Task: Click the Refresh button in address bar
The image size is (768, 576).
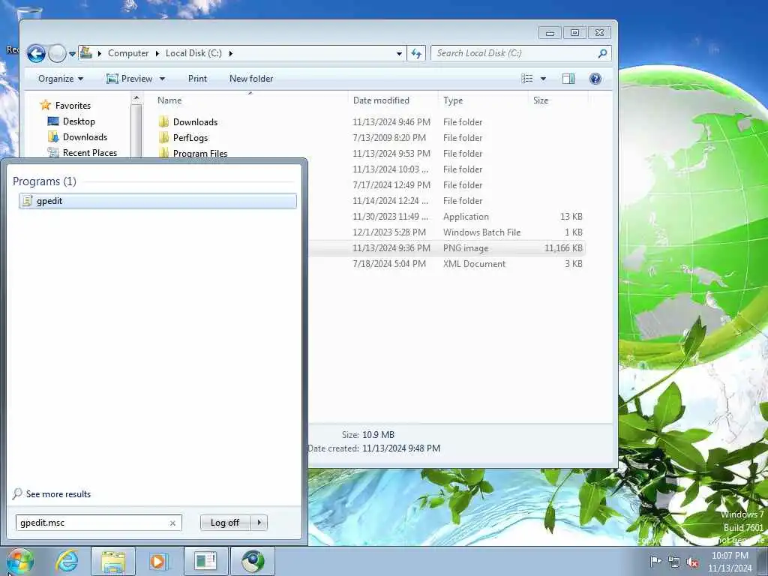Action: 415,53
